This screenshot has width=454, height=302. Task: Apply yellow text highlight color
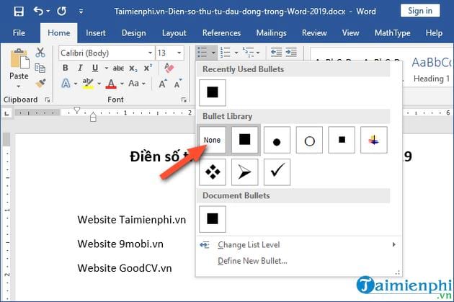[87, 84]
